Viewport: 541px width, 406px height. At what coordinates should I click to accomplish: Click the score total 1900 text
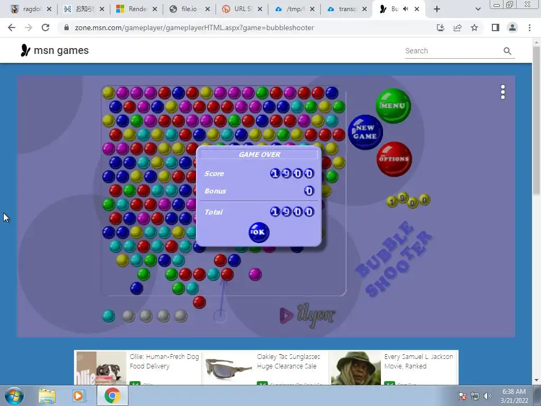pos(292,211)
